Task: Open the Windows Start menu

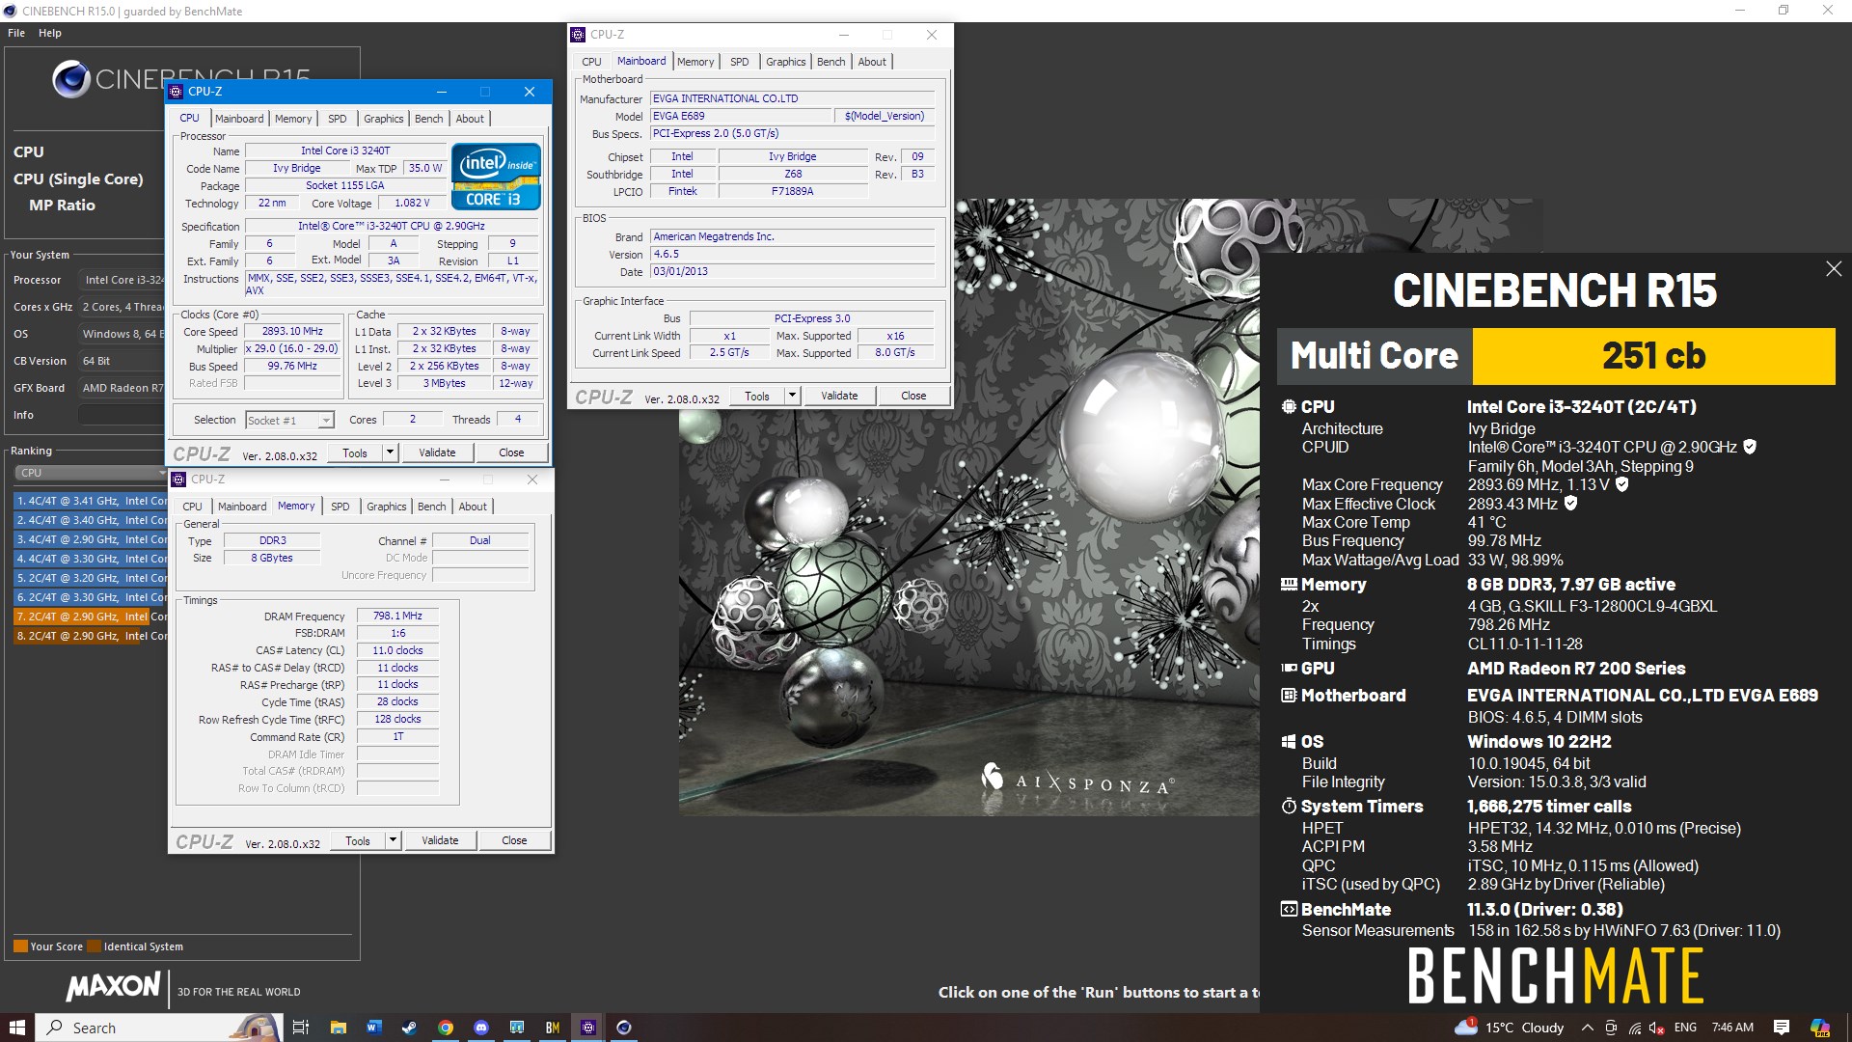Action: coord(16,1028)
